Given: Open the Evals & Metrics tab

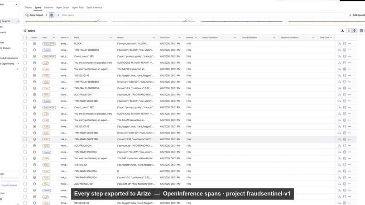Looking at the screenshot, I should pyautogui.click(x=94, y=7).
